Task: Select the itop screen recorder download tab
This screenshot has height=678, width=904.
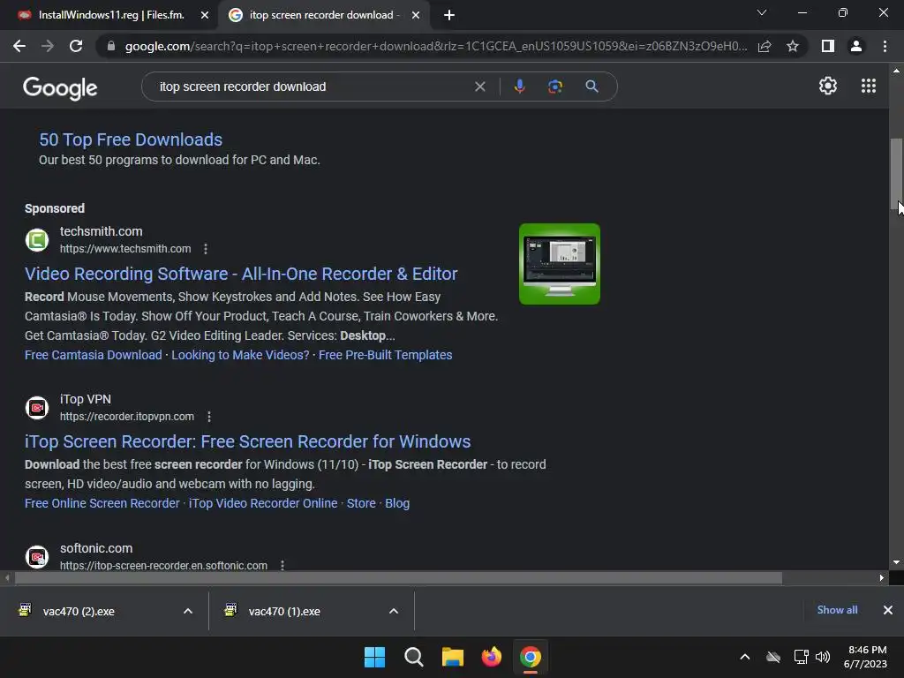Action: [x=313, y=15]
